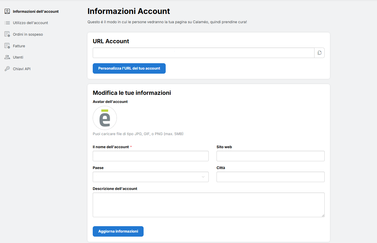Image resolution: width=377 pixels, height=243 pixels.
Task: Focus the Sito web field
Action: [x=270, y=156]
